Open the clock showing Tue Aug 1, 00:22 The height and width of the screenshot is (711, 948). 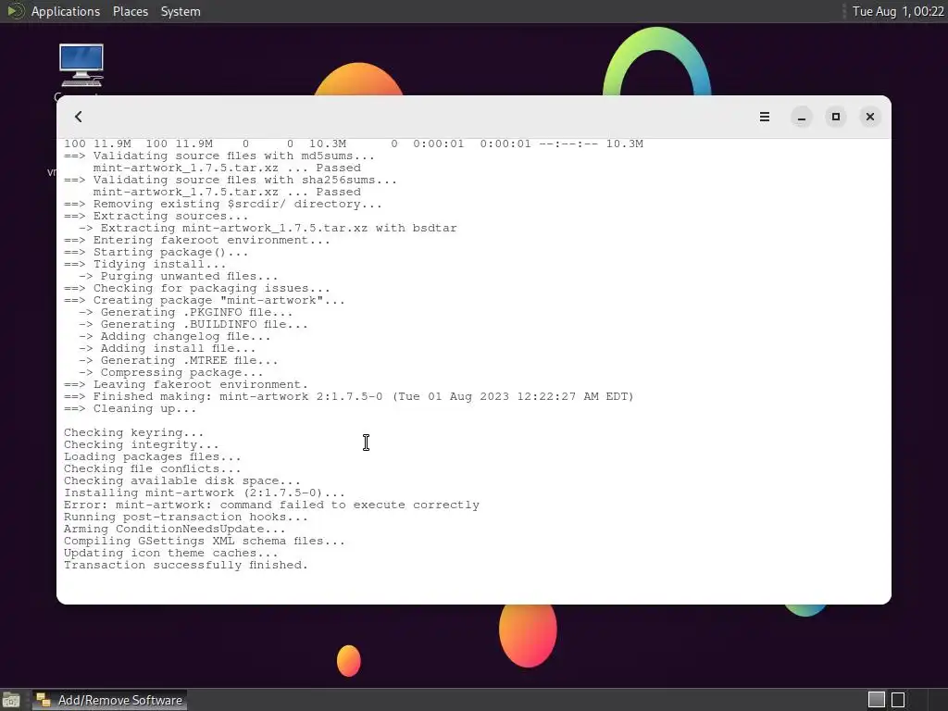point(898,11)
